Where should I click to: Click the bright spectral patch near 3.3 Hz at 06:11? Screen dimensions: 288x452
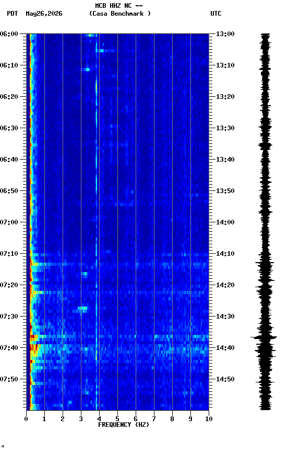tap(87, 70)
